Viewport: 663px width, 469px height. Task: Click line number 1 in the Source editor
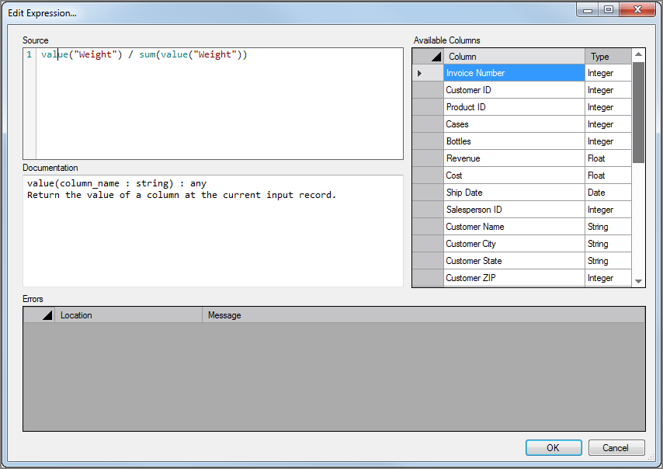[30, 54]
